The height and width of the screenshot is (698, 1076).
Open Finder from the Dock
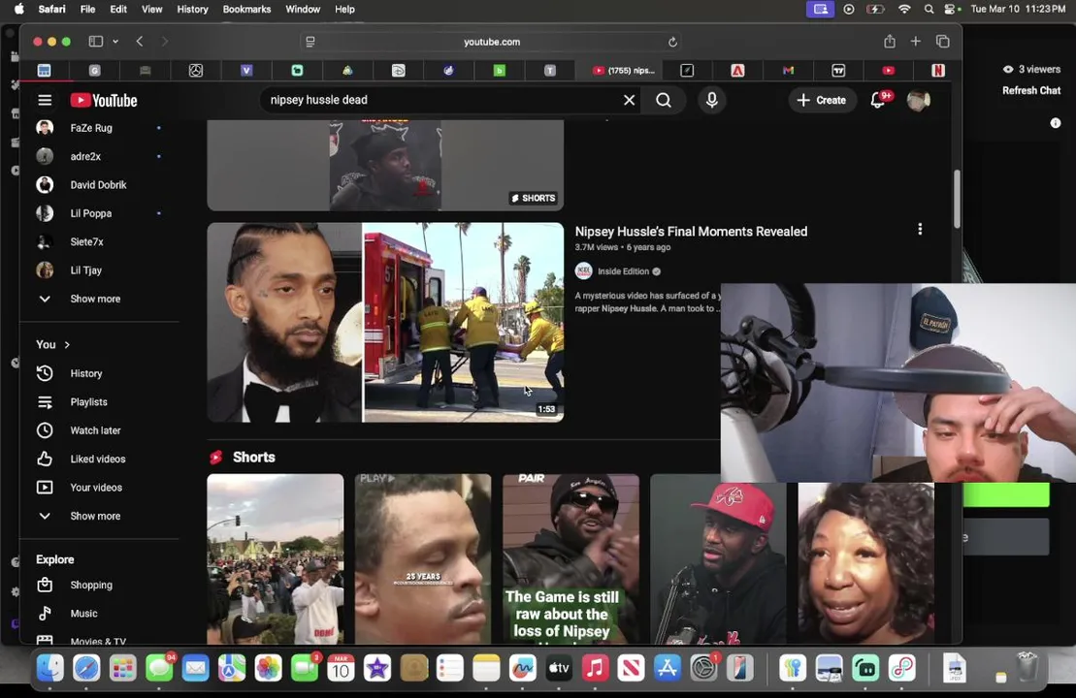coord(50,668)
